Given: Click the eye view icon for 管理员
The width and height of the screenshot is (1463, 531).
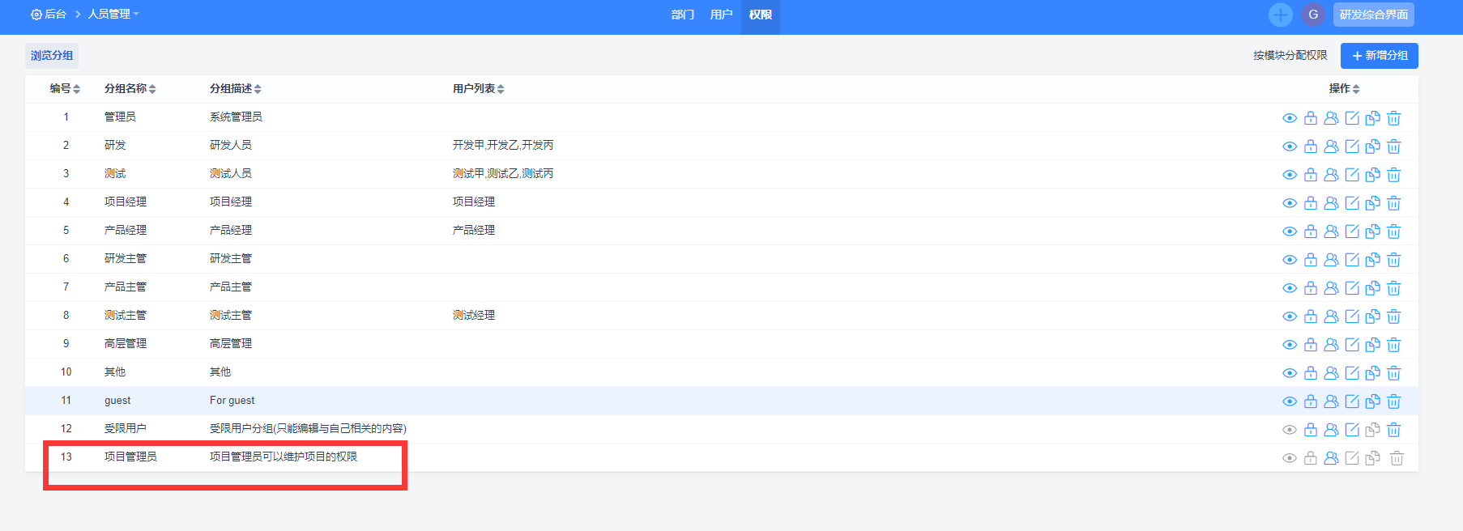Looking at the screenshot, I should click(1290, 118).
